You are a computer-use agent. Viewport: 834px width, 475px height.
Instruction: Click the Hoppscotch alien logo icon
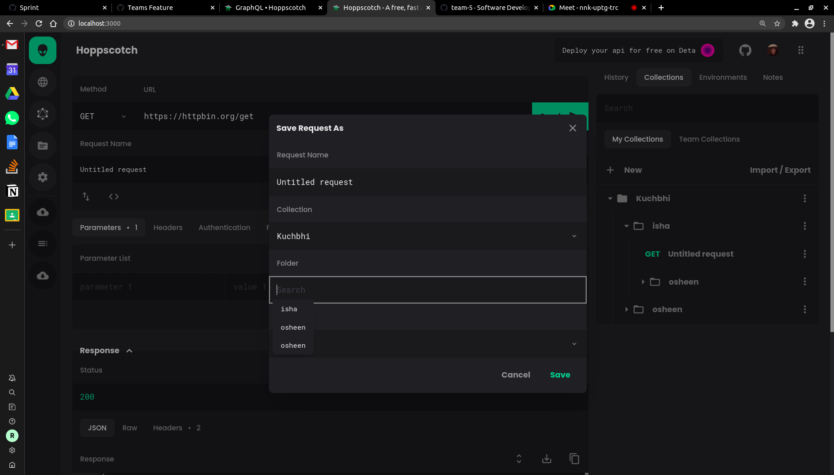point(43,50)
